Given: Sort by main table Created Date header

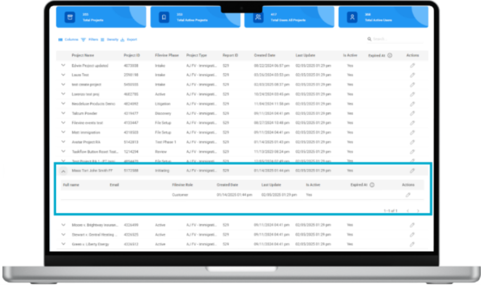Looking at the screenshot, I should point(264,55).
